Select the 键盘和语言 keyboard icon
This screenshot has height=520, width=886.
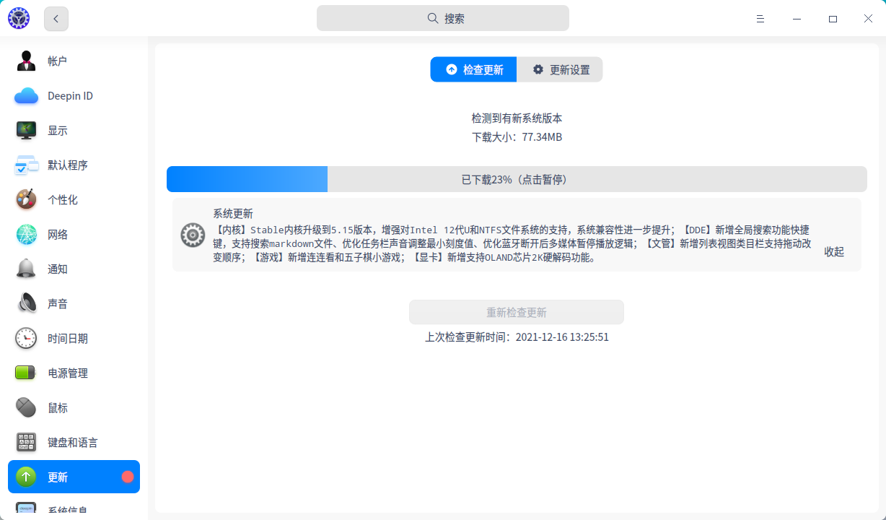pos(27,443)
